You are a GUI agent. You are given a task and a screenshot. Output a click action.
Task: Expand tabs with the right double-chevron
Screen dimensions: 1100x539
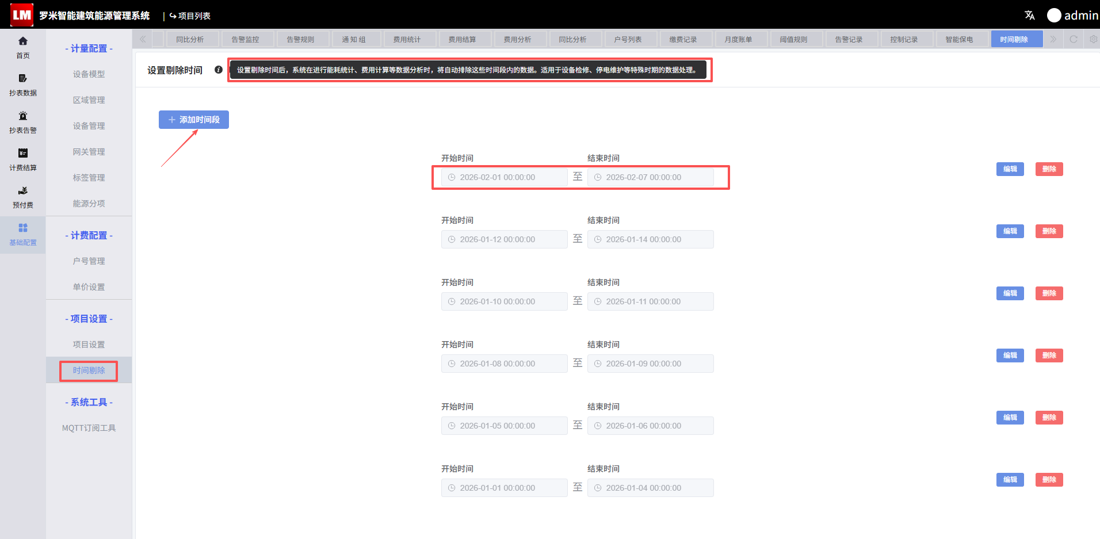(1053, 39)
